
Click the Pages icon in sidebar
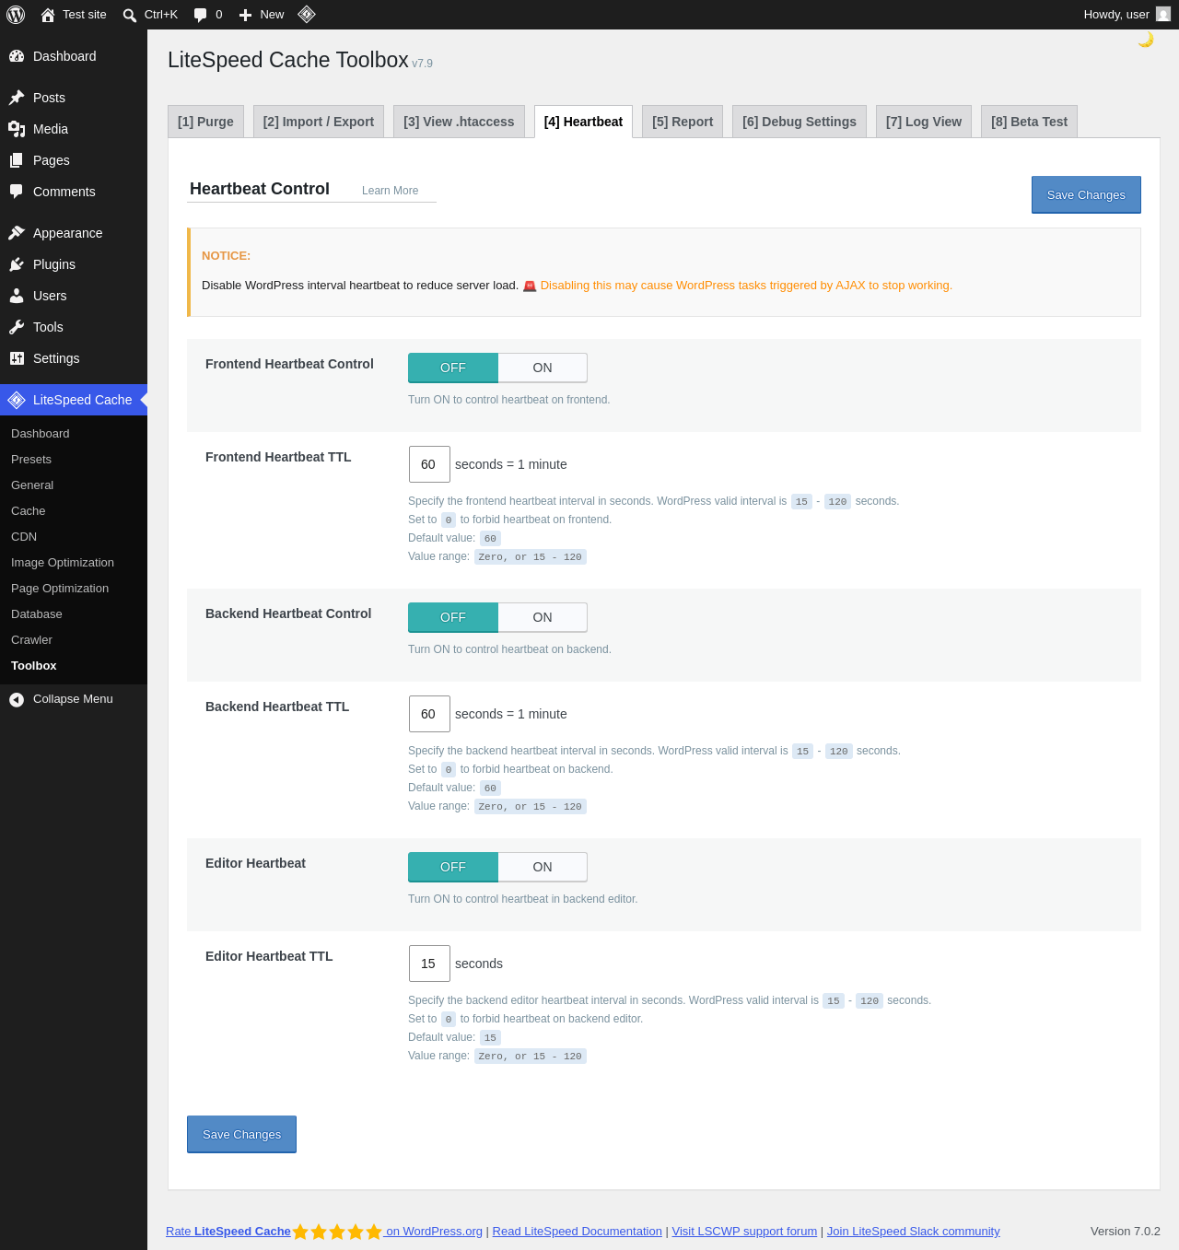[17, 160]
